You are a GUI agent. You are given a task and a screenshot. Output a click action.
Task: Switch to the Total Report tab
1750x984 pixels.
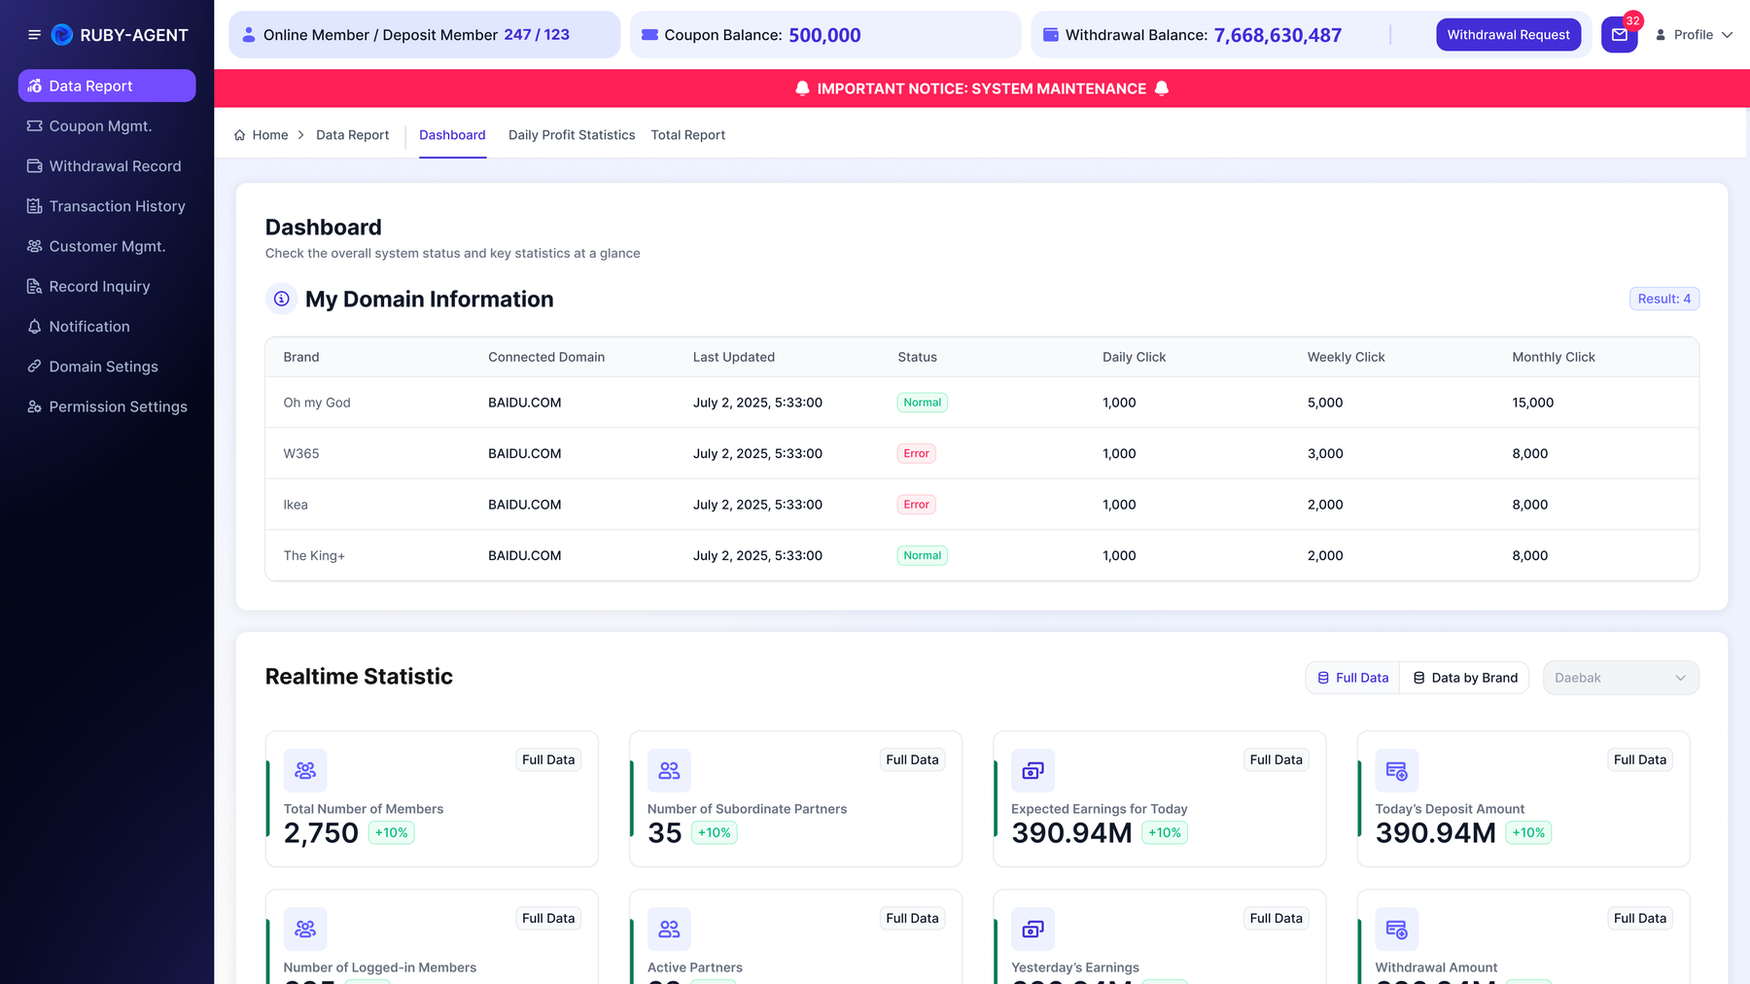(688, 135)
